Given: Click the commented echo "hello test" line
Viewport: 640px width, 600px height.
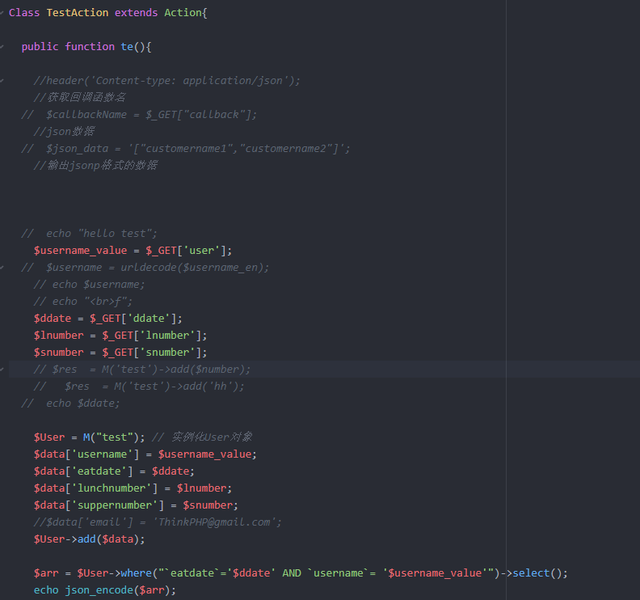Looking at the screenshot, I should pyautogui.click(x=90, y=233).
